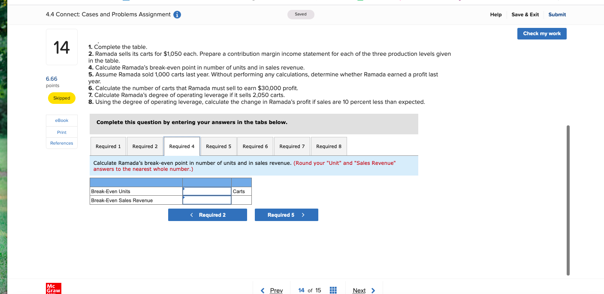The image size is (604, 294).
Task: Click the 'Complete this question' instruction banner
Action: pos(254,124)
